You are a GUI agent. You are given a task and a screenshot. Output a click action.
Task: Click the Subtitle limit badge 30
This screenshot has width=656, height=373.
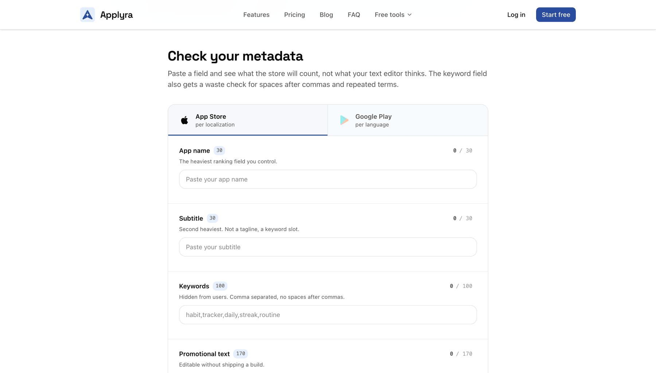pos(212,218)
